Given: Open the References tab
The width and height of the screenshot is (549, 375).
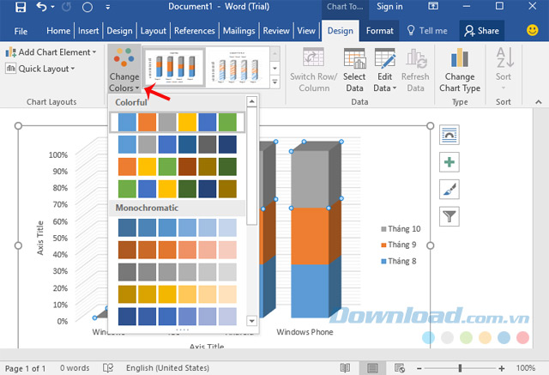Looking at the screenshot, I should pyautogui.click(x=195, y=31).
